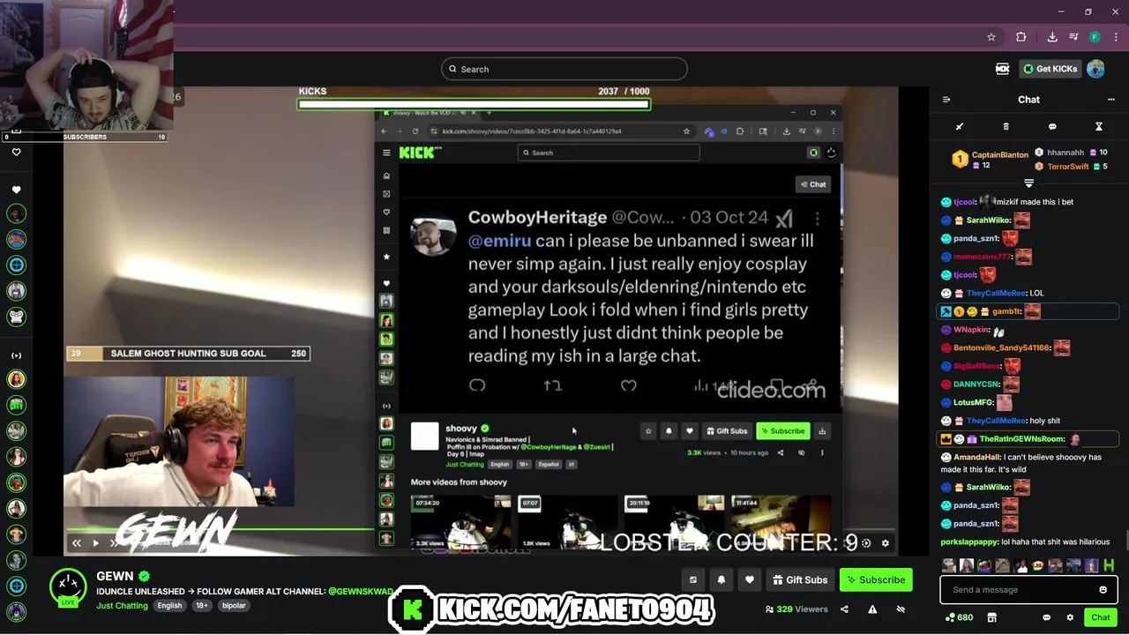Click the Subscribe button on shoovy's video page
Screen dimensions: 1129x635
coord(782,431)
